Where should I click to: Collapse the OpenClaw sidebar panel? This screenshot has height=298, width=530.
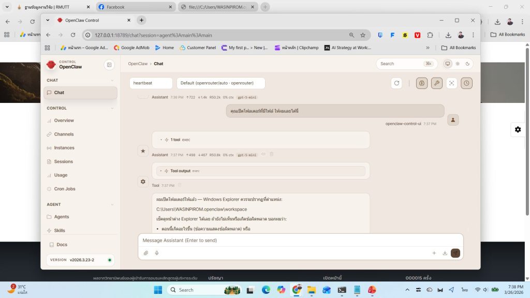coord(109,65)
